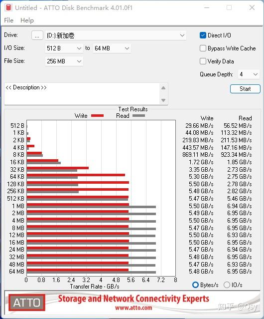Open the I/O Size minimum 512 B dropdown
This screenshot has width=264, height=319.
click(x=64, y=48)
